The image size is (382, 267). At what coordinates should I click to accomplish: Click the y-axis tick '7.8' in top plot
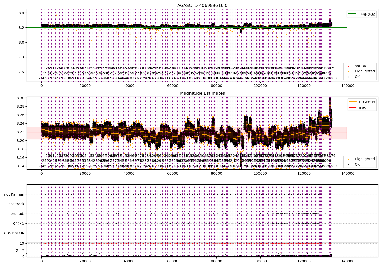click(x=21, y=57)
